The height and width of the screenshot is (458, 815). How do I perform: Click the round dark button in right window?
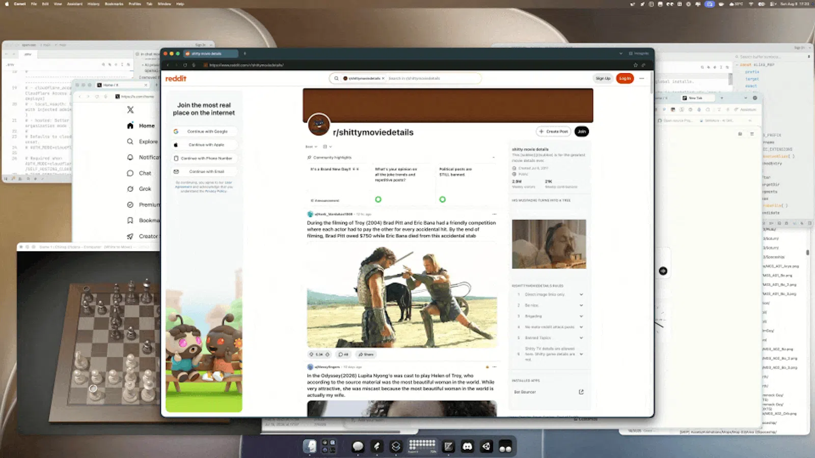[x=663, y=271]
